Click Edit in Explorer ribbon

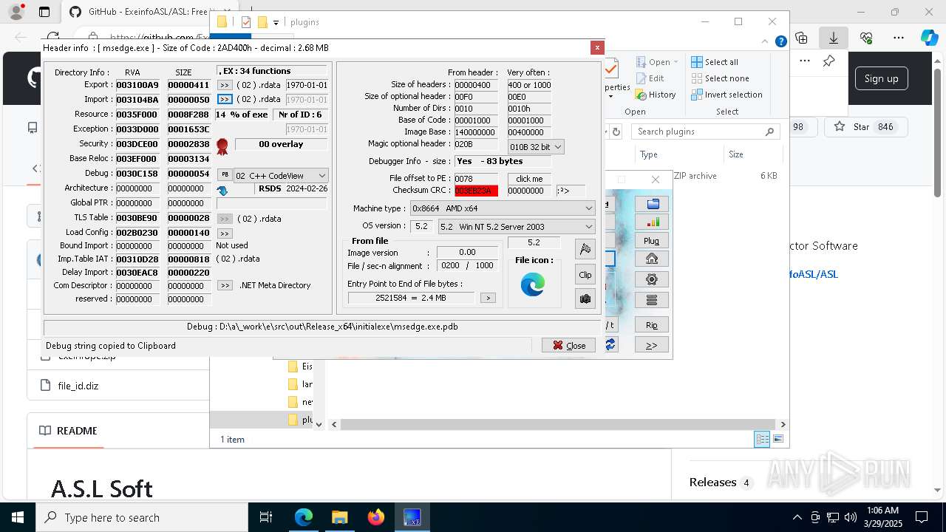coord(649,78)
